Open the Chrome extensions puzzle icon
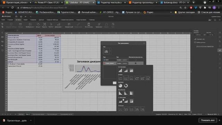The width and height of the screenshot is (222, 125). [x=205, y=8]
